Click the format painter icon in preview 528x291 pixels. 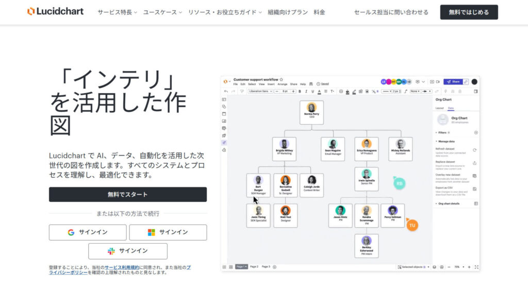click(242, 91)
